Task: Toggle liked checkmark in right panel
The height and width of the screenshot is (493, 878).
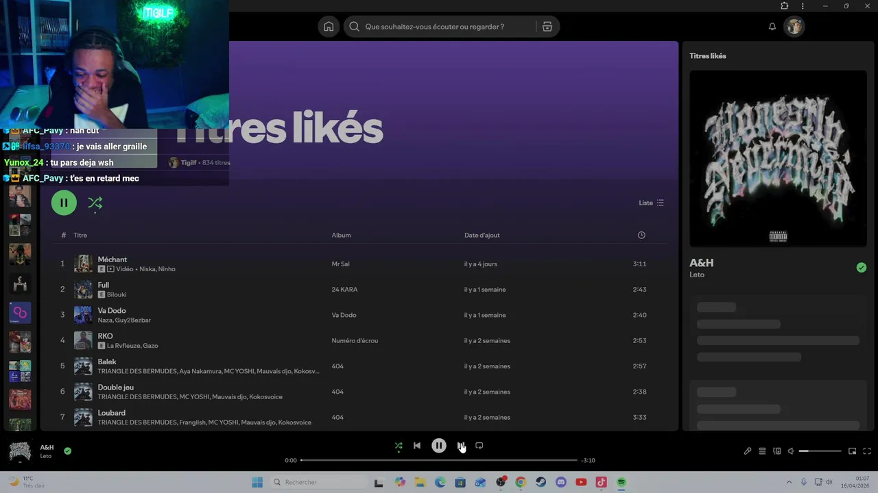Action: pyautogui.click(x=862, y=268)
